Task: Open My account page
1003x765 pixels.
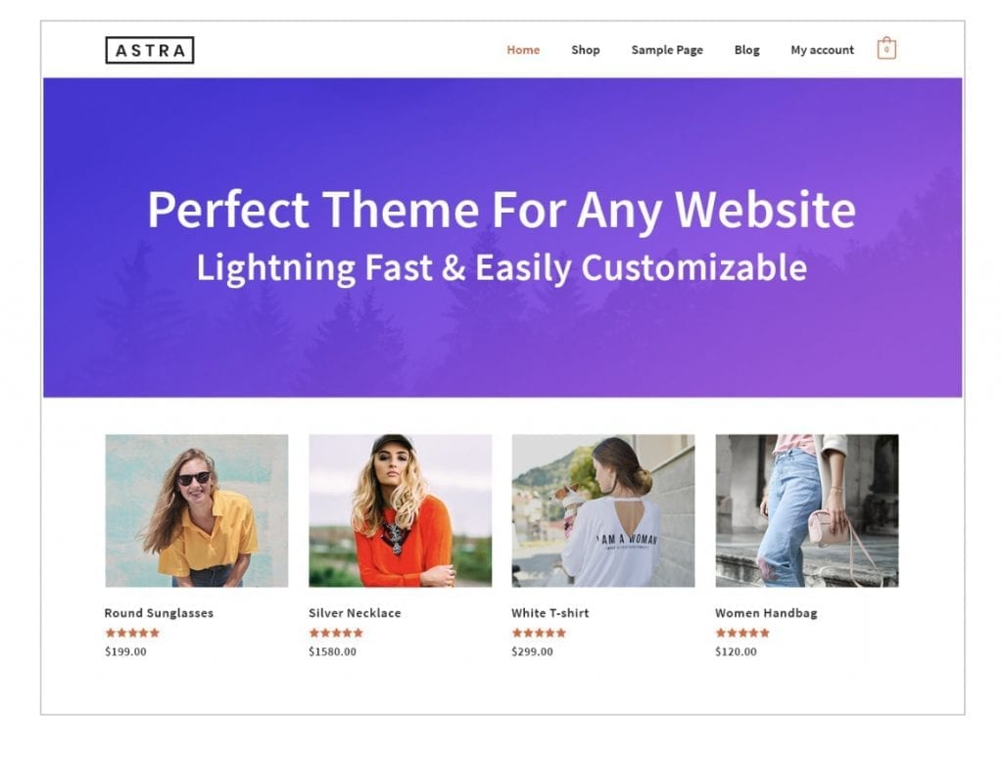Action: pyautogui.click(x=822, y=50)
